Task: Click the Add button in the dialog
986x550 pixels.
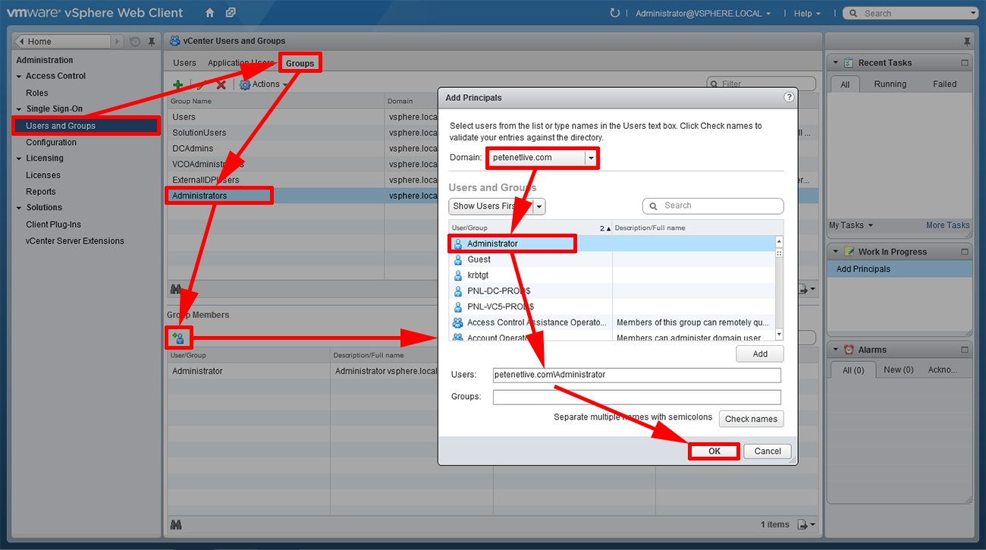Action: [760, 354]
